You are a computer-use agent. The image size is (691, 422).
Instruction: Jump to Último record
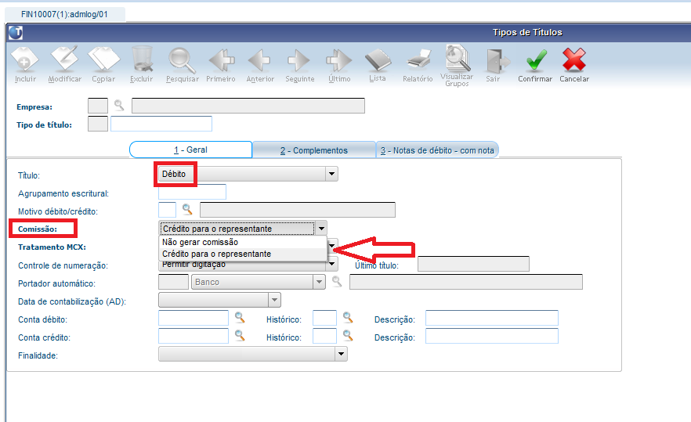pos(339,60)
